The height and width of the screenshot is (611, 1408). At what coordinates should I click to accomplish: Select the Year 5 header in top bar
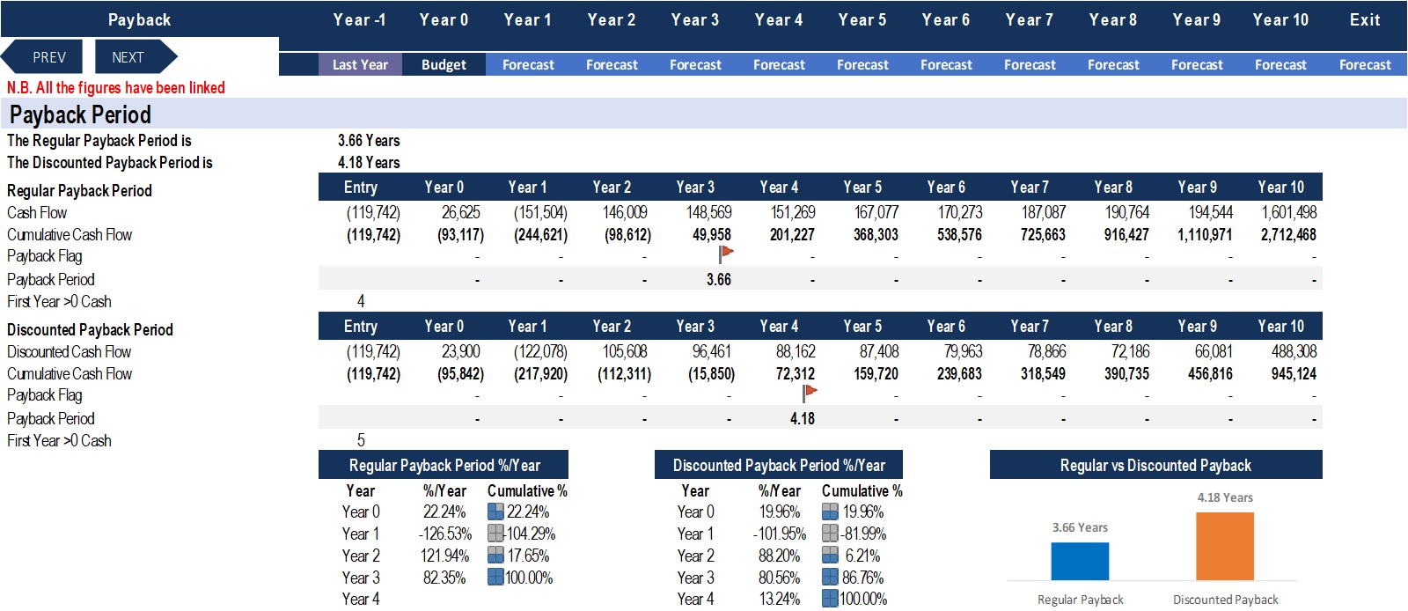(862, 19)
